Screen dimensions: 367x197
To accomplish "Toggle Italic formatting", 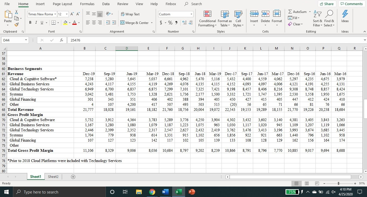I will point(36,23).
